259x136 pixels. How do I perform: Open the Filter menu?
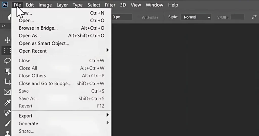click(110, 5)
